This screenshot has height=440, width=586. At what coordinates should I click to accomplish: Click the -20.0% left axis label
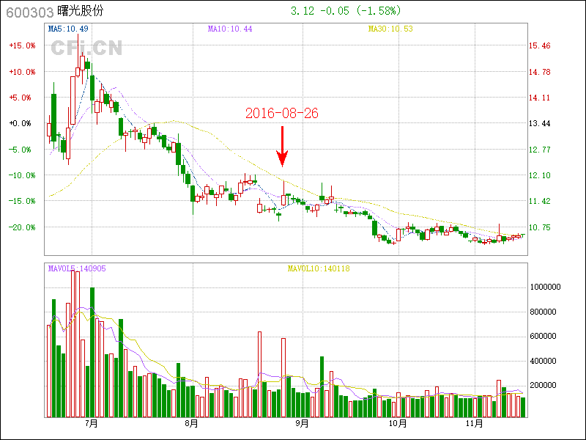coord(22,227)
